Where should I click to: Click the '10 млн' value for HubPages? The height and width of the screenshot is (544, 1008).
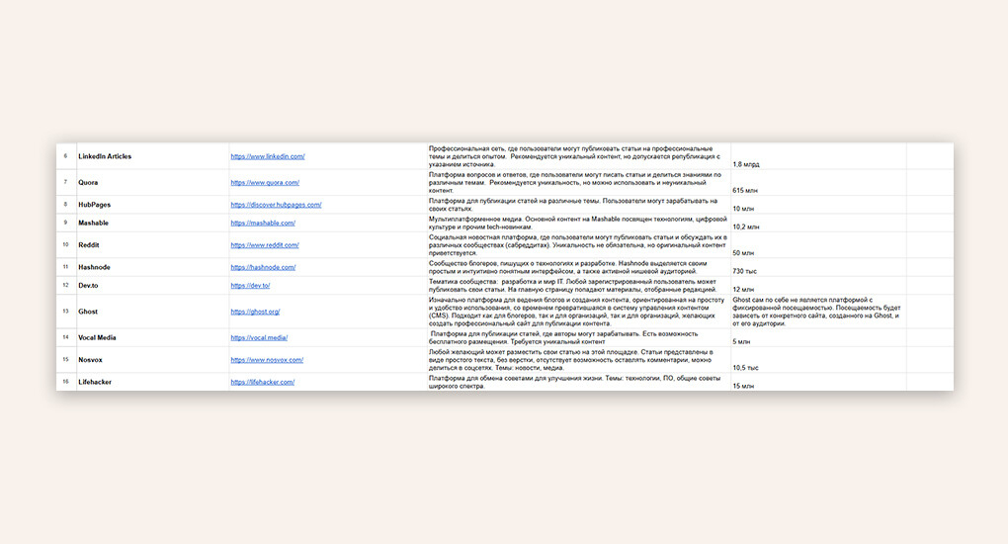click(x=818, y=205)
